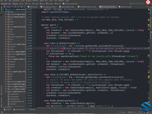The width and height of the screenshot is (152, 114).
Task: Click the gear settings icon in the Project panel
Action: point(22,7)
